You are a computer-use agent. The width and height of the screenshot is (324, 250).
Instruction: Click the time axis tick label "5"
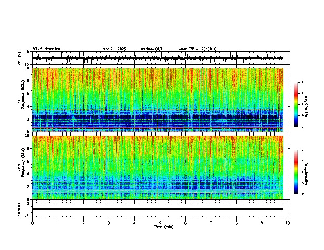(160, 223)
